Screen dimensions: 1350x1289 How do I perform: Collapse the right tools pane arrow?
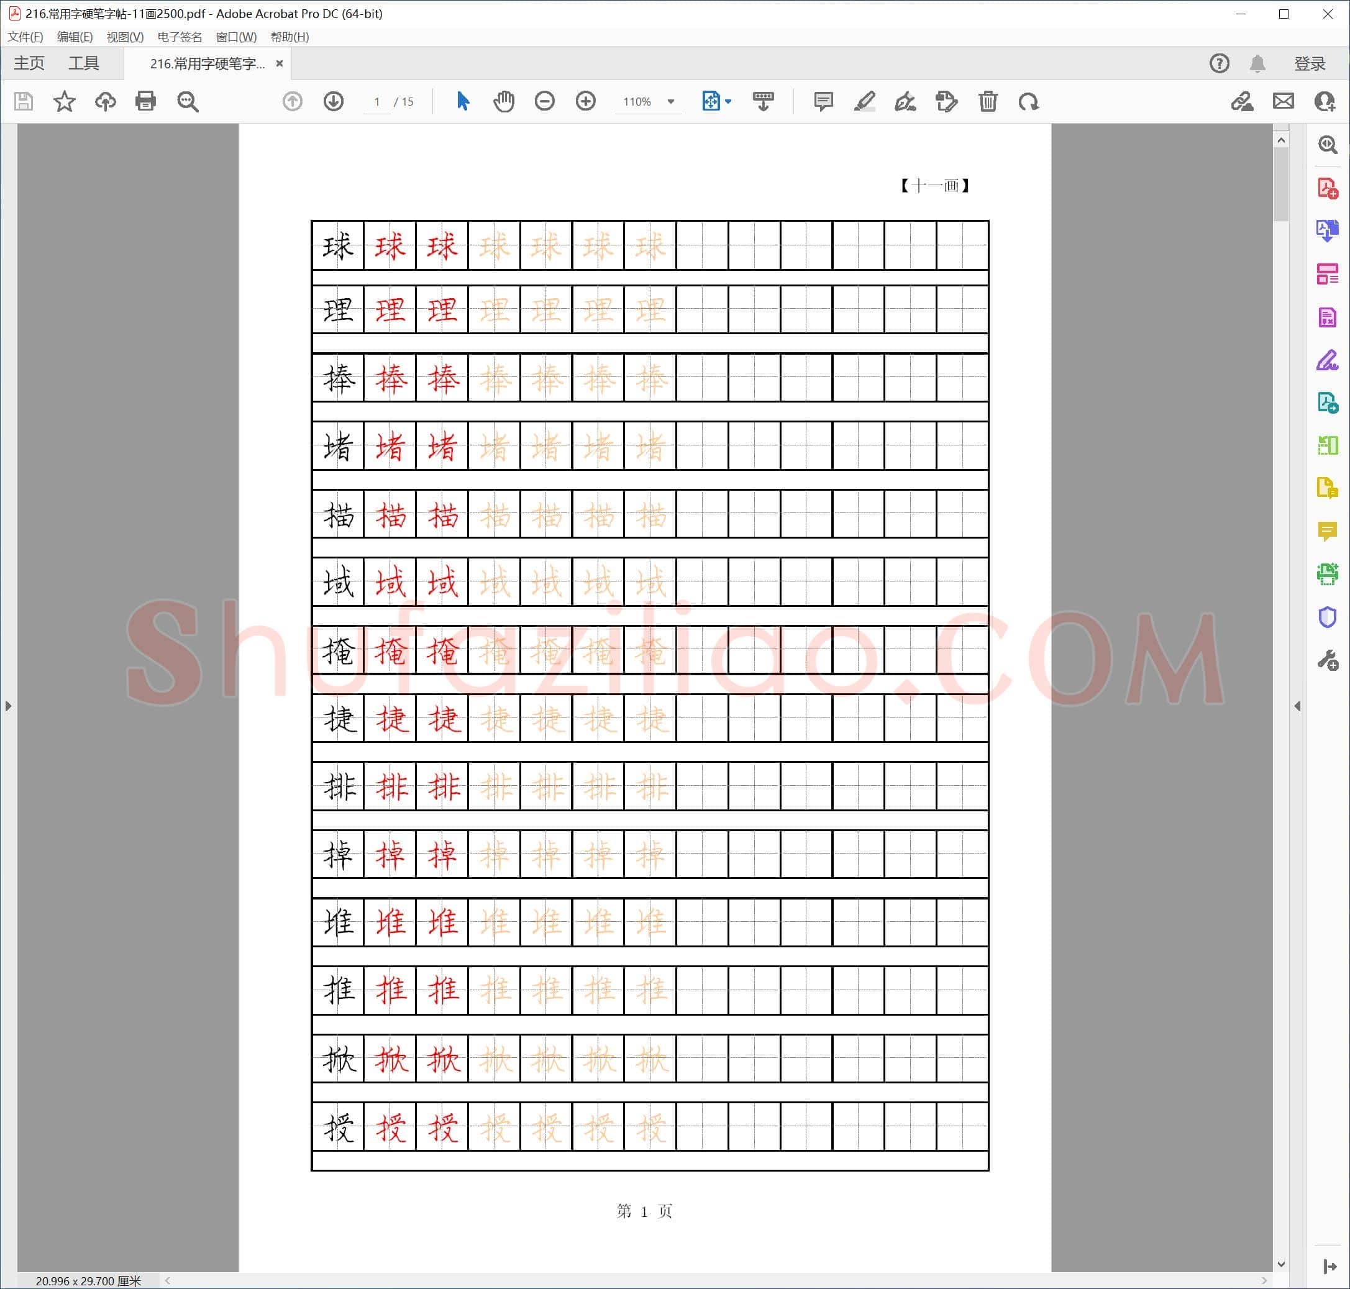point(1297,706)
